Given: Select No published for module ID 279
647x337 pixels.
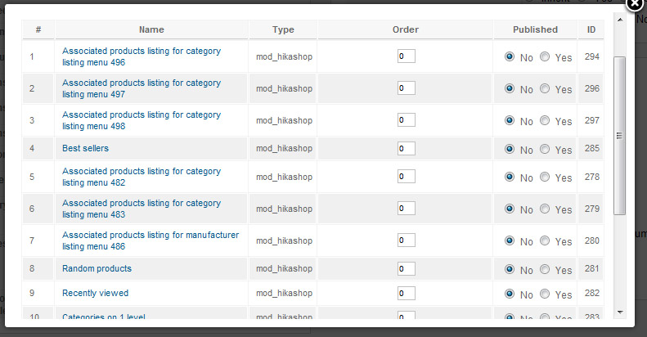Looking at the screenshot, I should [x=510, y=209].
